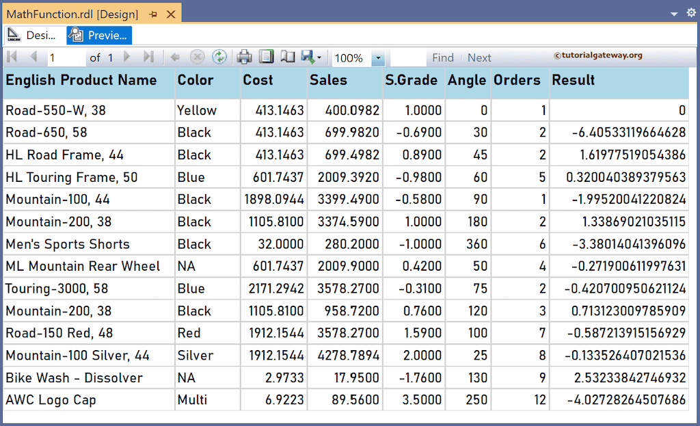Jump to the last page
Viewport: 700px width, 426px height.
click(x=148, y=57)
